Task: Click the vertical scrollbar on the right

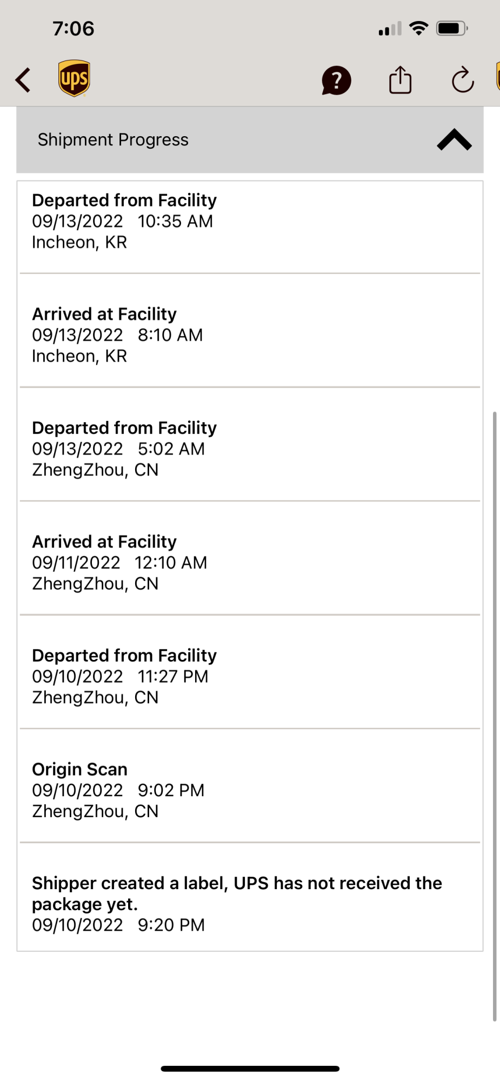Action: [x=494, y=716]
